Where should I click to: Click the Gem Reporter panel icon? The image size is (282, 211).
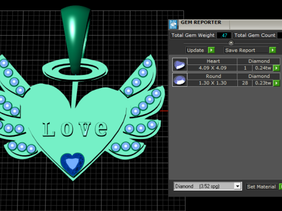(173, 25)
